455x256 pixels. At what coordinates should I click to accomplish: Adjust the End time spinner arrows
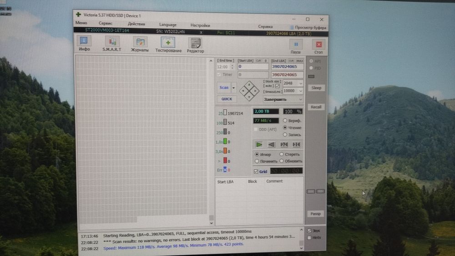[232, 67]
